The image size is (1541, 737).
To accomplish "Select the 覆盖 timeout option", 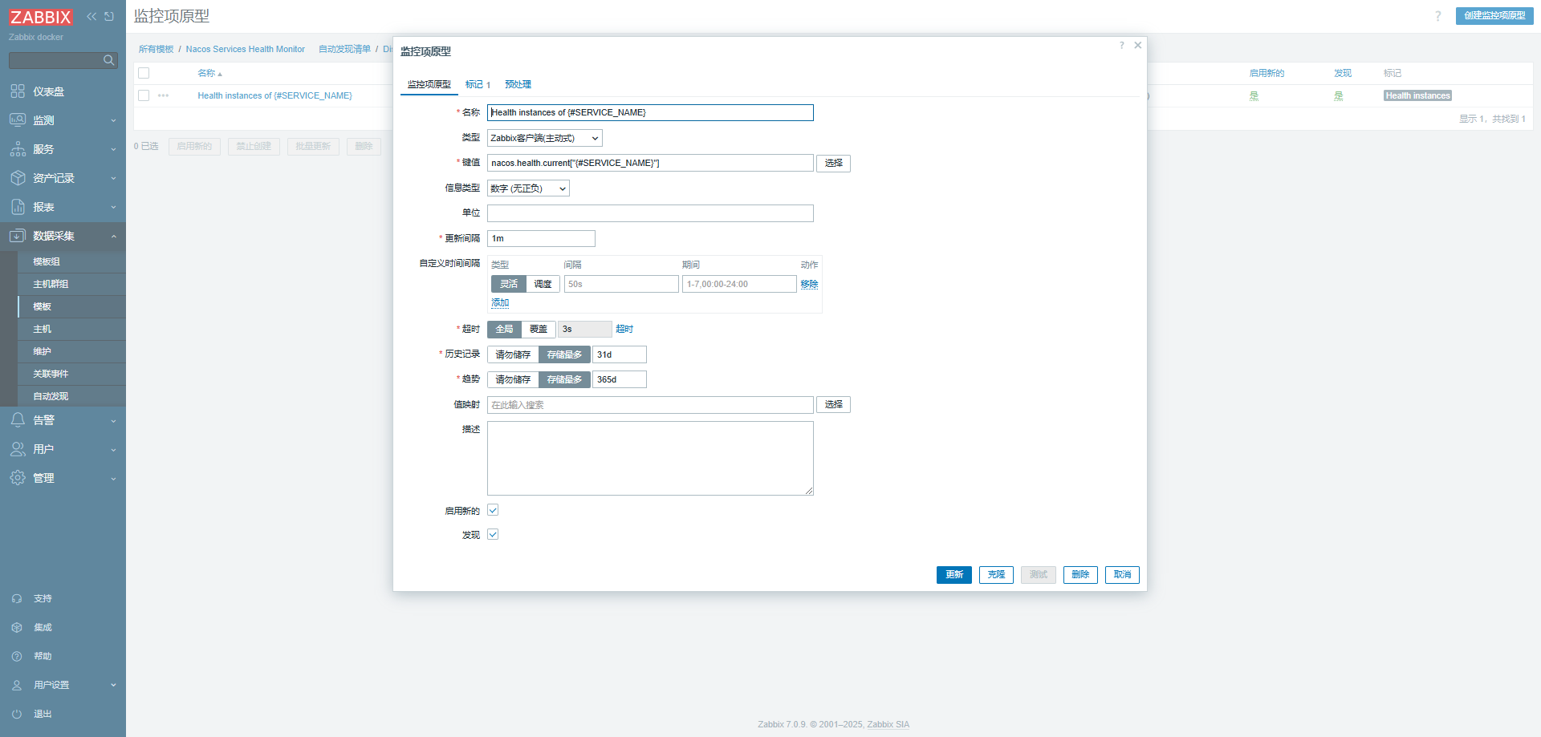I will (x=538, y=329).
